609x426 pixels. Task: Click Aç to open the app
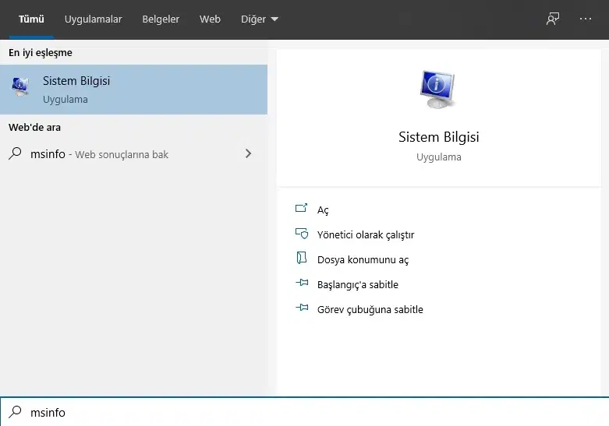coord(323,210)
